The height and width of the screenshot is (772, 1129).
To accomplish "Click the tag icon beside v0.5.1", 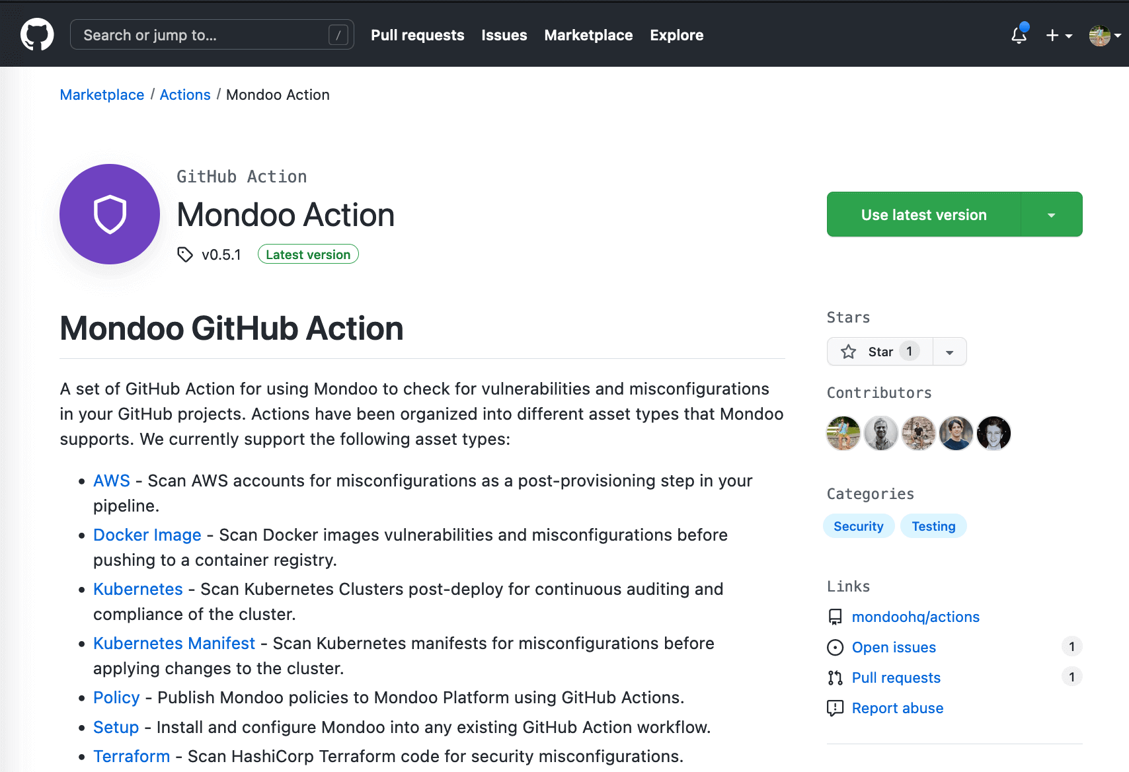I will pyautogui.click(x=184, y=254).
